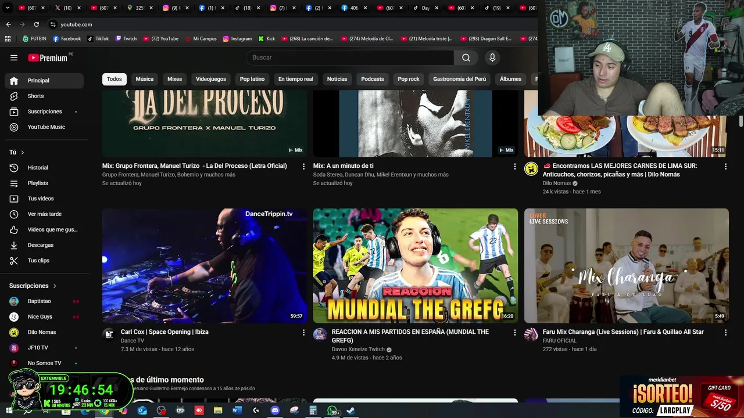Open YouTube Music from sidebar

44,127
